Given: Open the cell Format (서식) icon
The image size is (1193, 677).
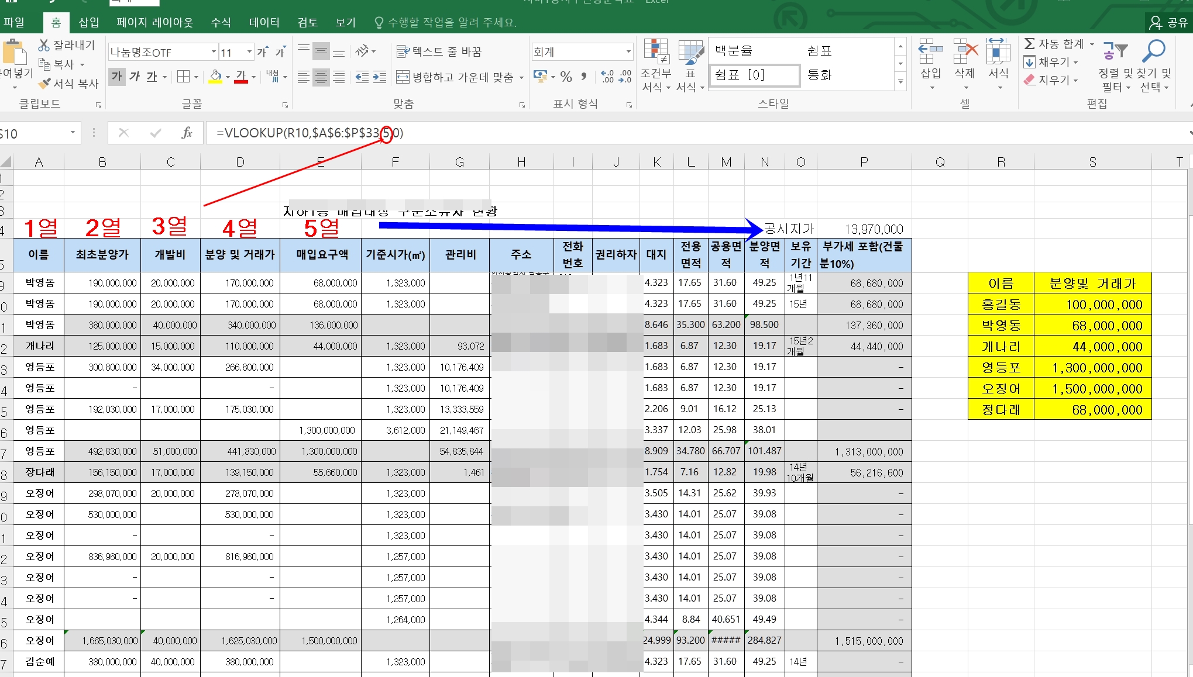Looking at the screenshot, I should coord(999,64).
